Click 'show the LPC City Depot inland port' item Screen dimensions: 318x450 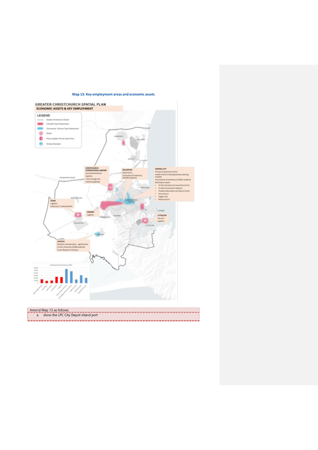click(x=70, y=315)
